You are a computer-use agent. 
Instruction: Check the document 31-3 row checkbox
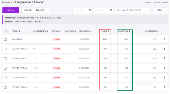pos(5,78)
